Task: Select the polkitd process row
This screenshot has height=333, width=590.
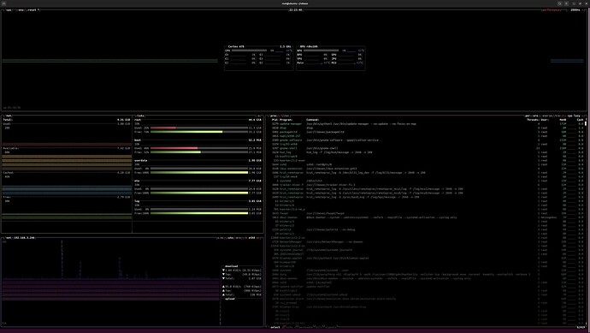Action: [x=427, y=229]
